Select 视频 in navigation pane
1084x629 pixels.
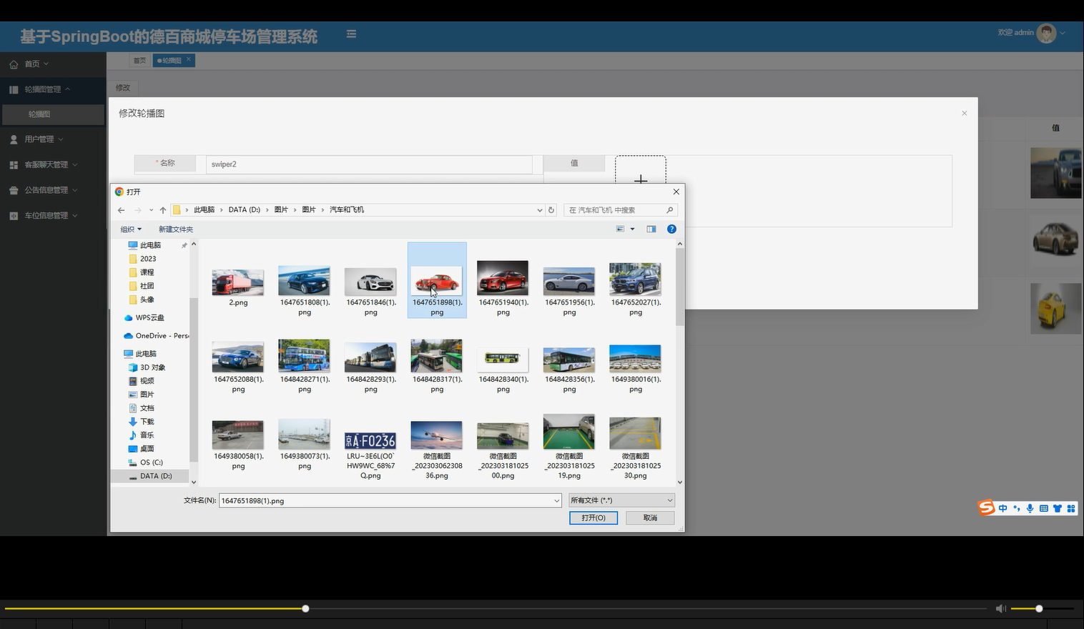click(147, 381)
